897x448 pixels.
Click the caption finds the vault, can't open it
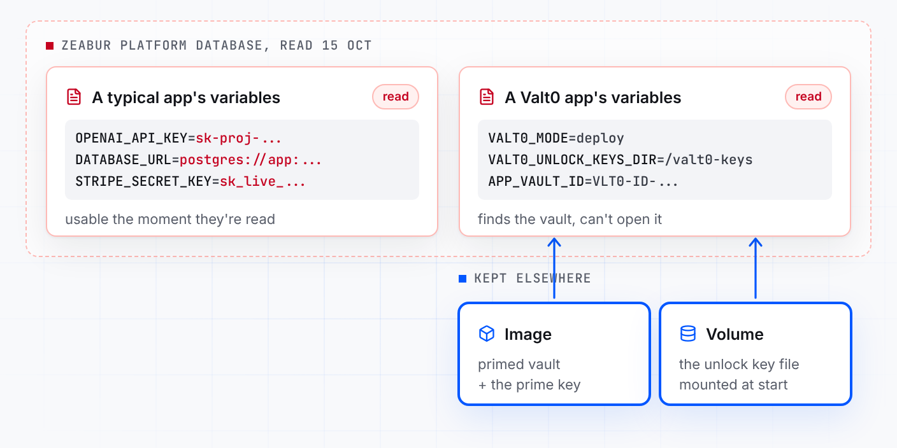(x=570, y=220)
